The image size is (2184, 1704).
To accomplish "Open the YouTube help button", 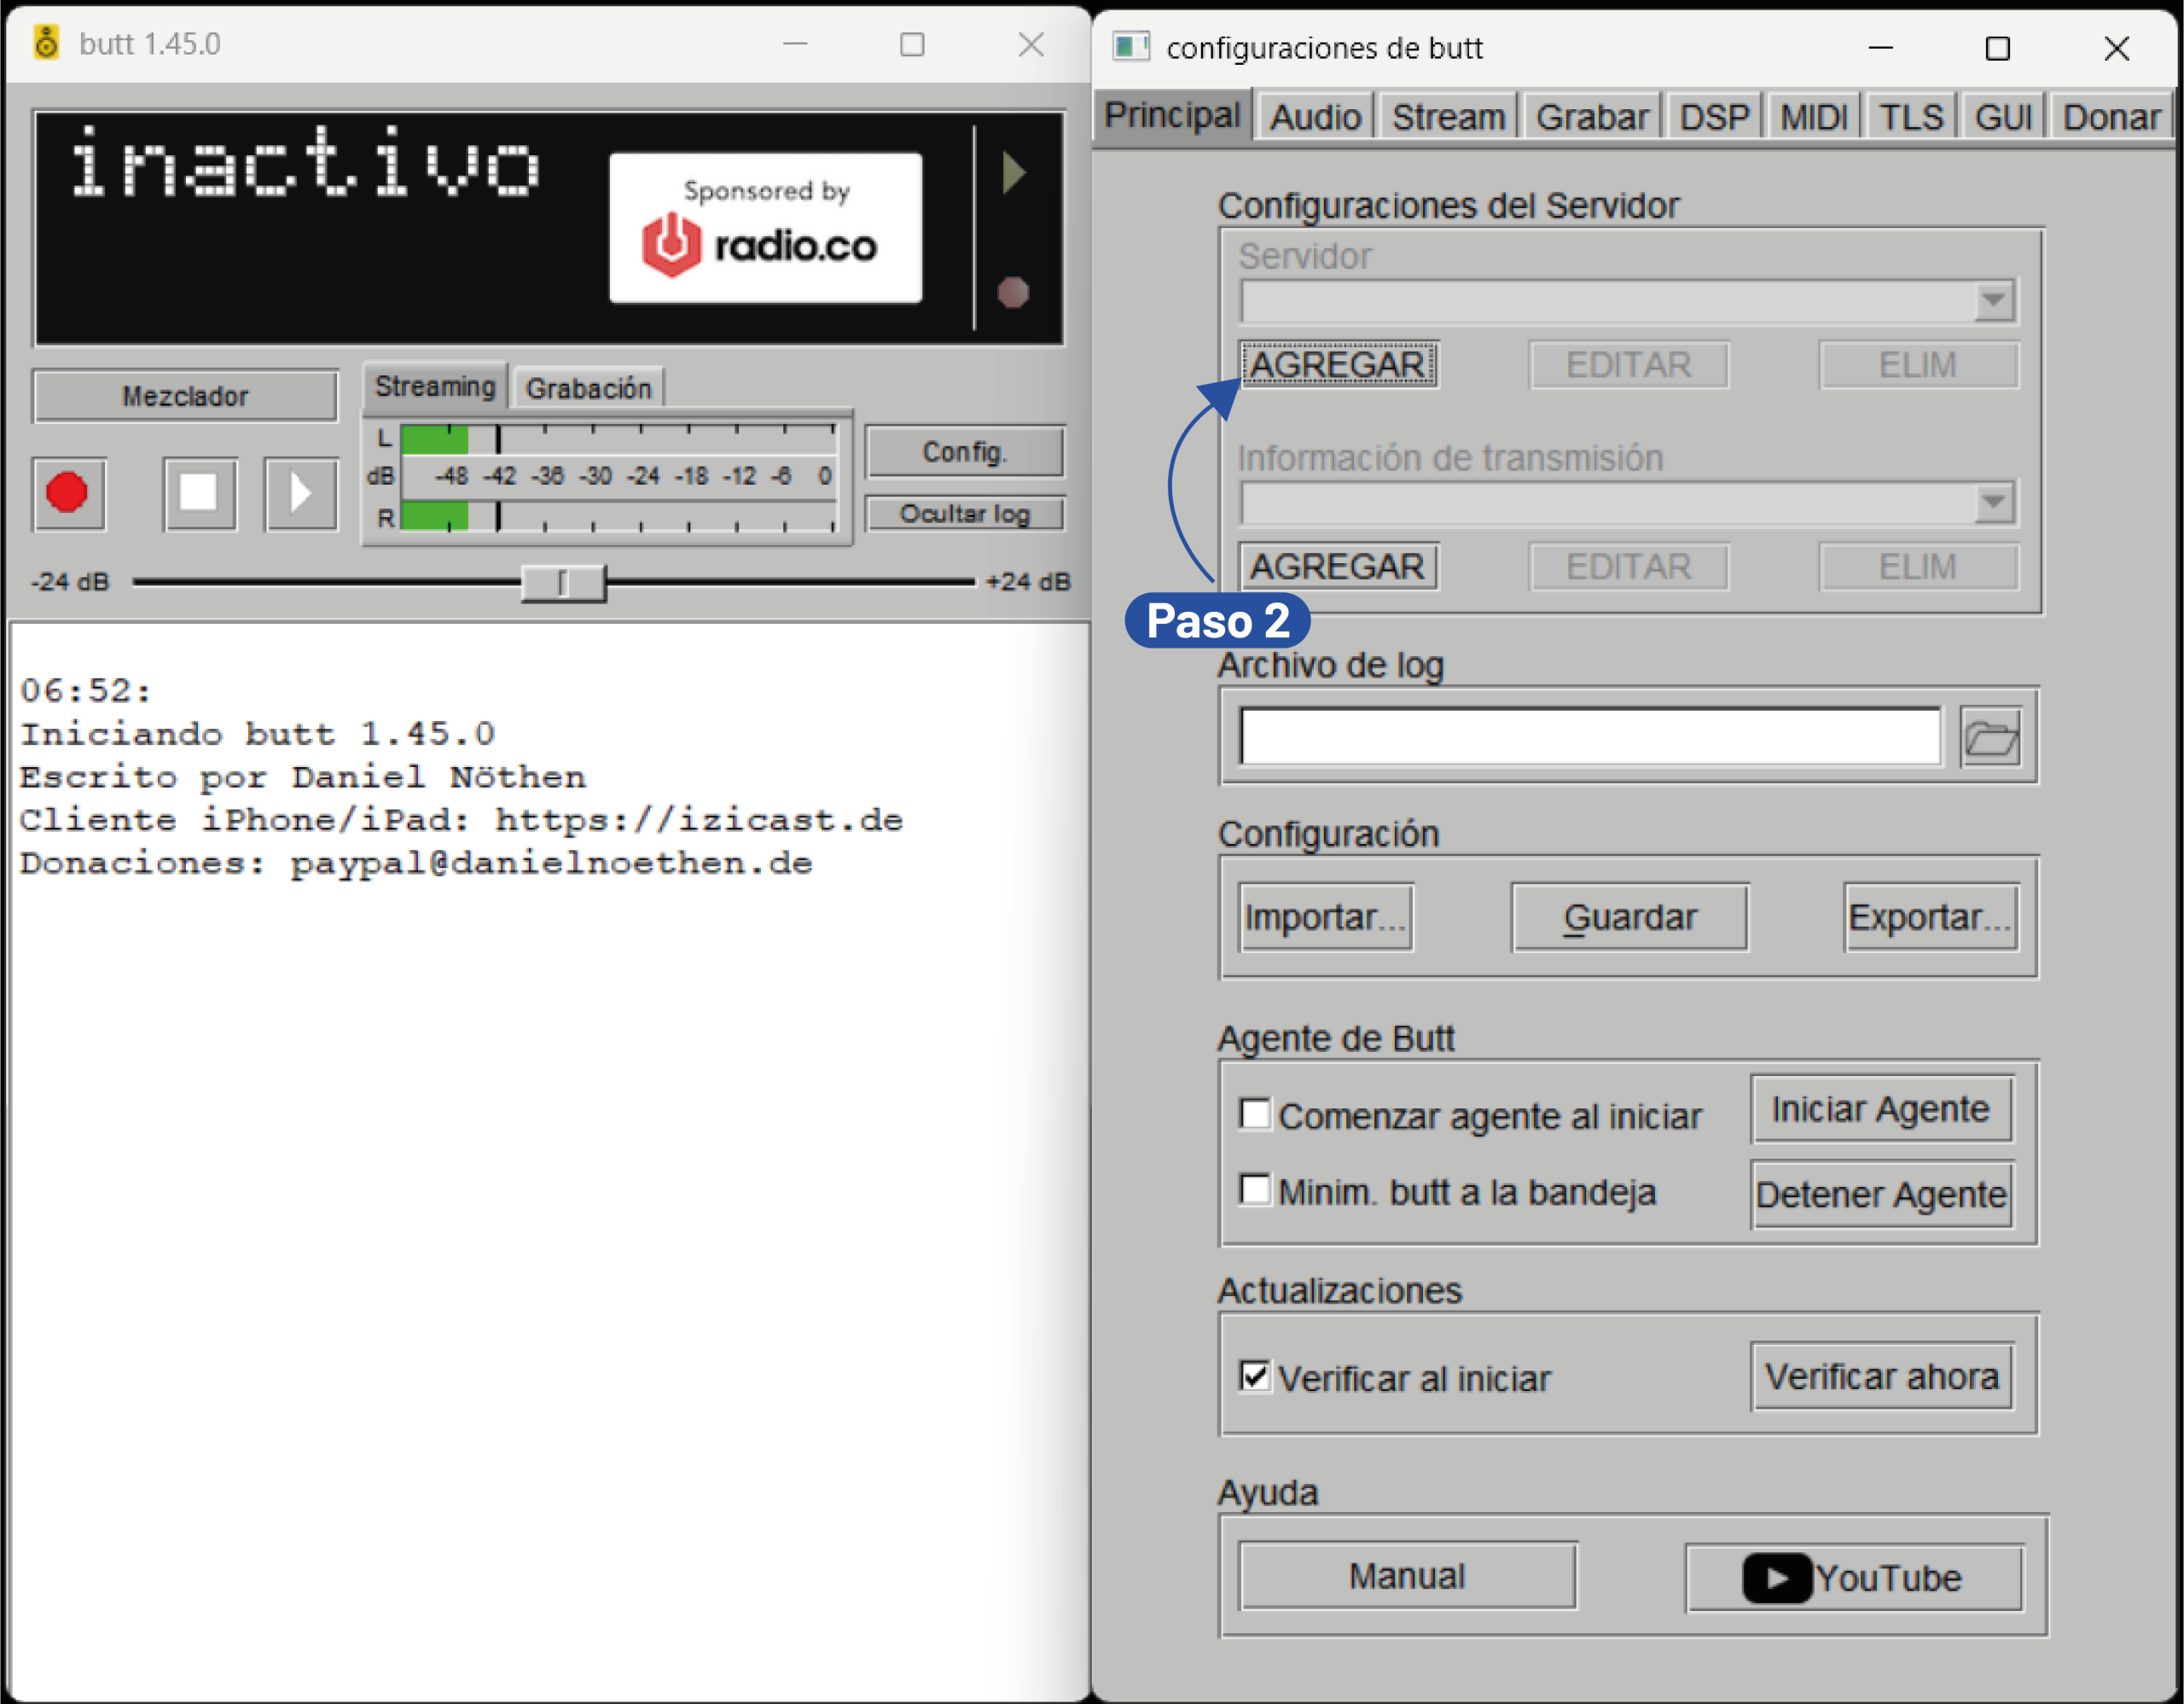I will pyautogui.click(x=1854, y=1578).
